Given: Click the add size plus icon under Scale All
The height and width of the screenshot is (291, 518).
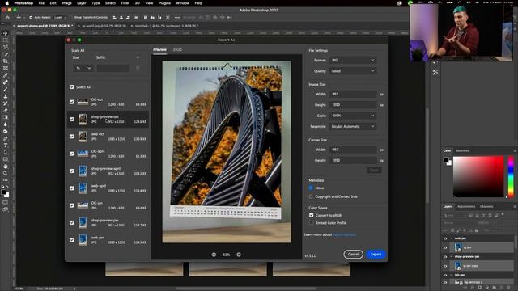Looking at the screenshot, I should tap(138, 57).
